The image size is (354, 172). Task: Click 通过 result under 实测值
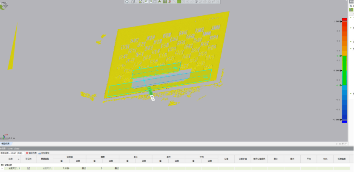pos(78,169)
